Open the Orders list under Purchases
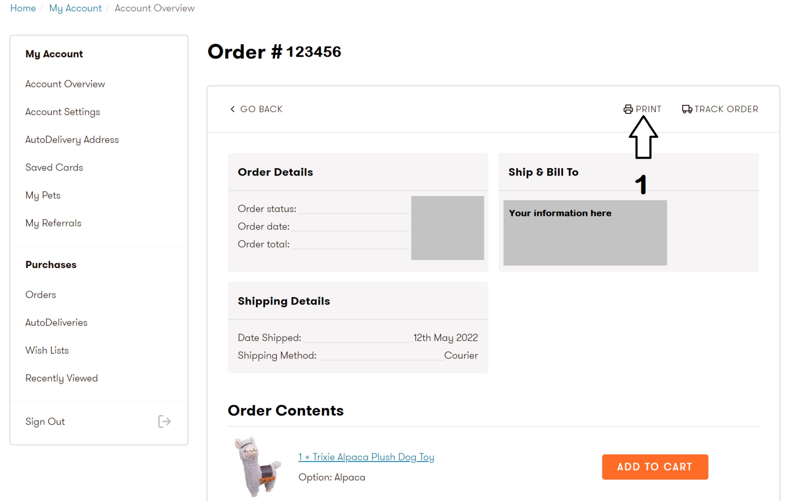Viewport: 800px width, 501px height. [x=40, y=294]
